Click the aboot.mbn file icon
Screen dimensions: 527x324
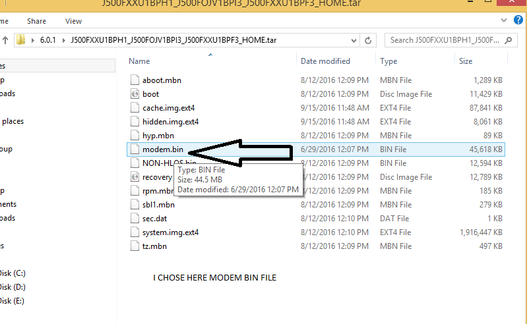tap(135, 80)
